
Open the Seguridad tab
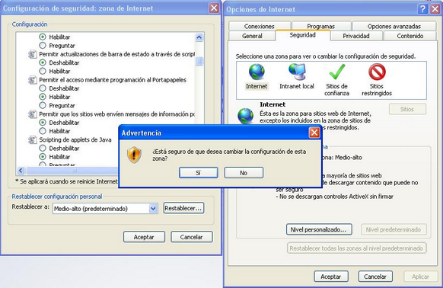click(x=303, y=35)
